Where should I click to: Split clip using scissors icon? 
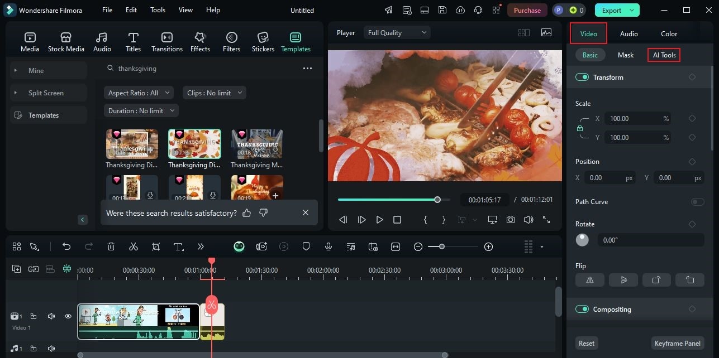click(133, 246)
